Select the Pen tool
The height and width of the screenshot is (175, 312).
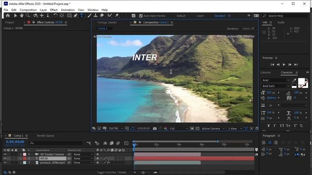click(x=76, y=16)
